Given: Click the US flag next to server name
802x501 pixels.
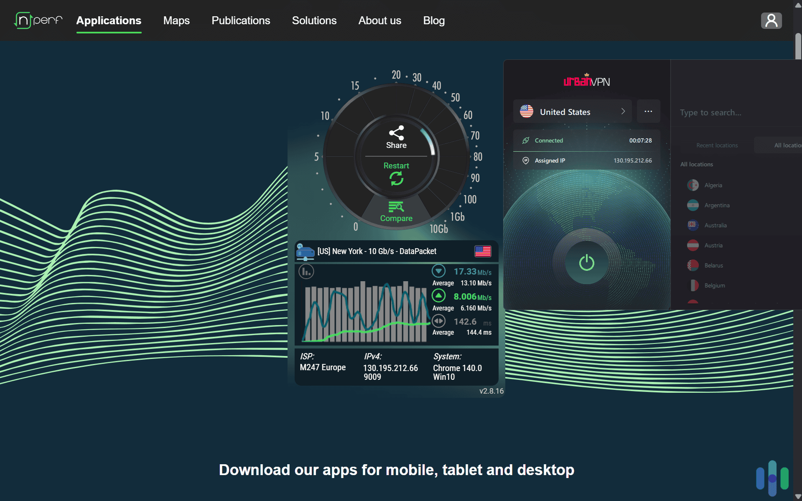Looking at the screenshot, I should point(483,251).
